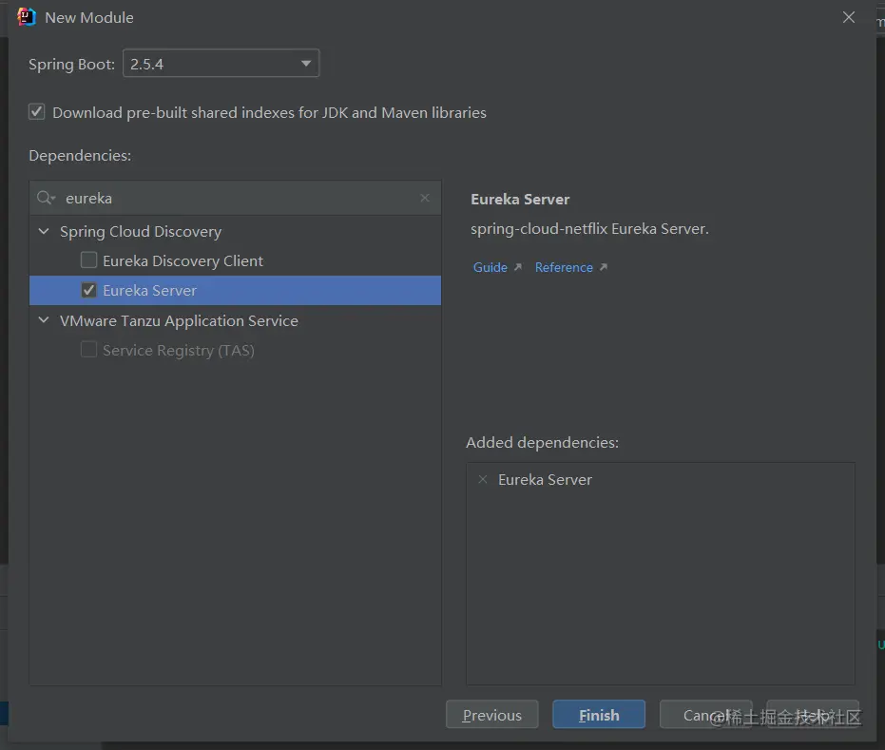This screenshot has height=750, width=885.
Task: Click into the dependencies search field
Action: point(238,198)
